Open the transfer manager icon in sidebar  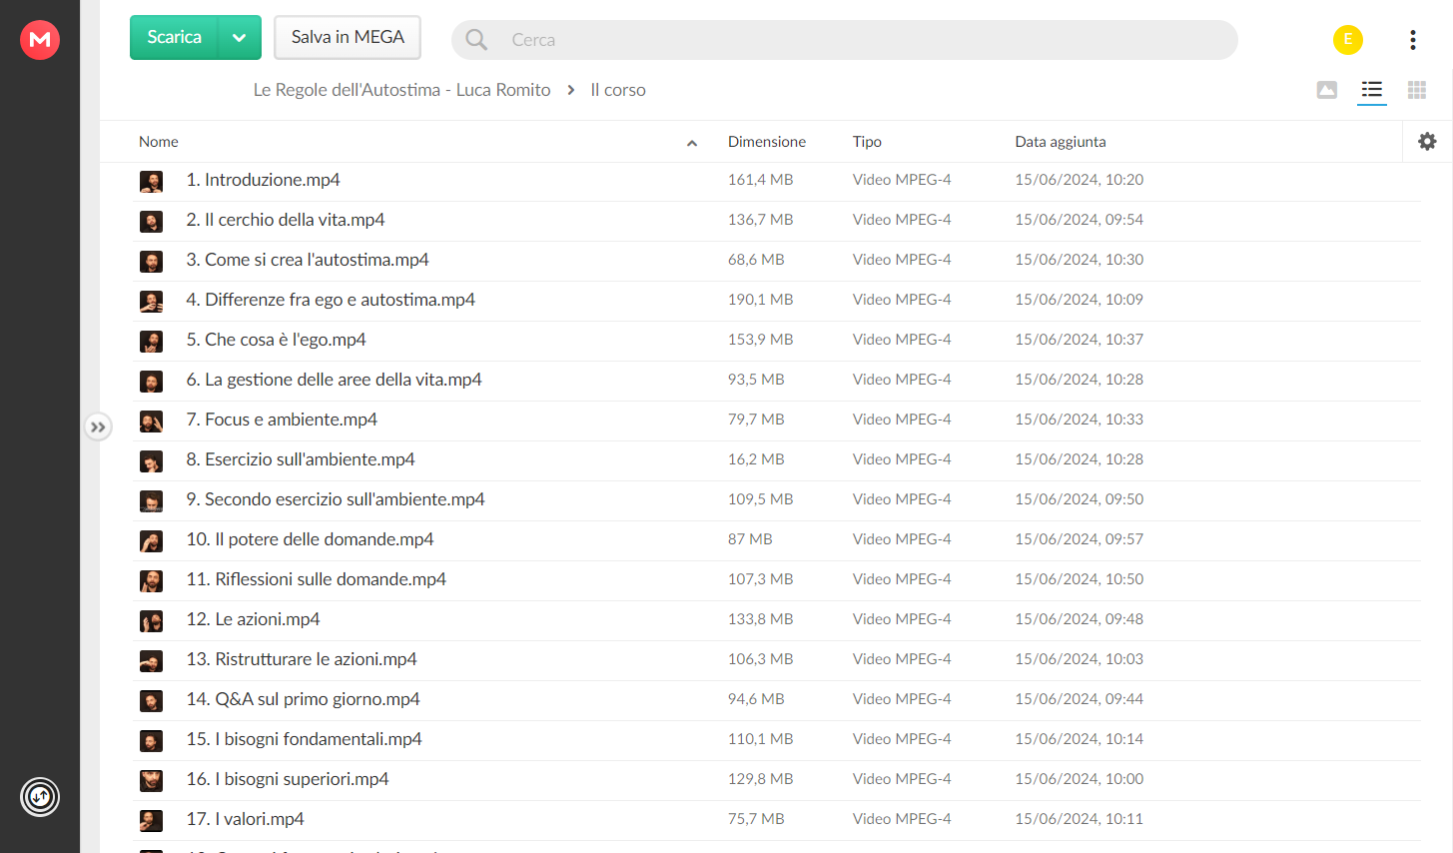coord(40,797)
